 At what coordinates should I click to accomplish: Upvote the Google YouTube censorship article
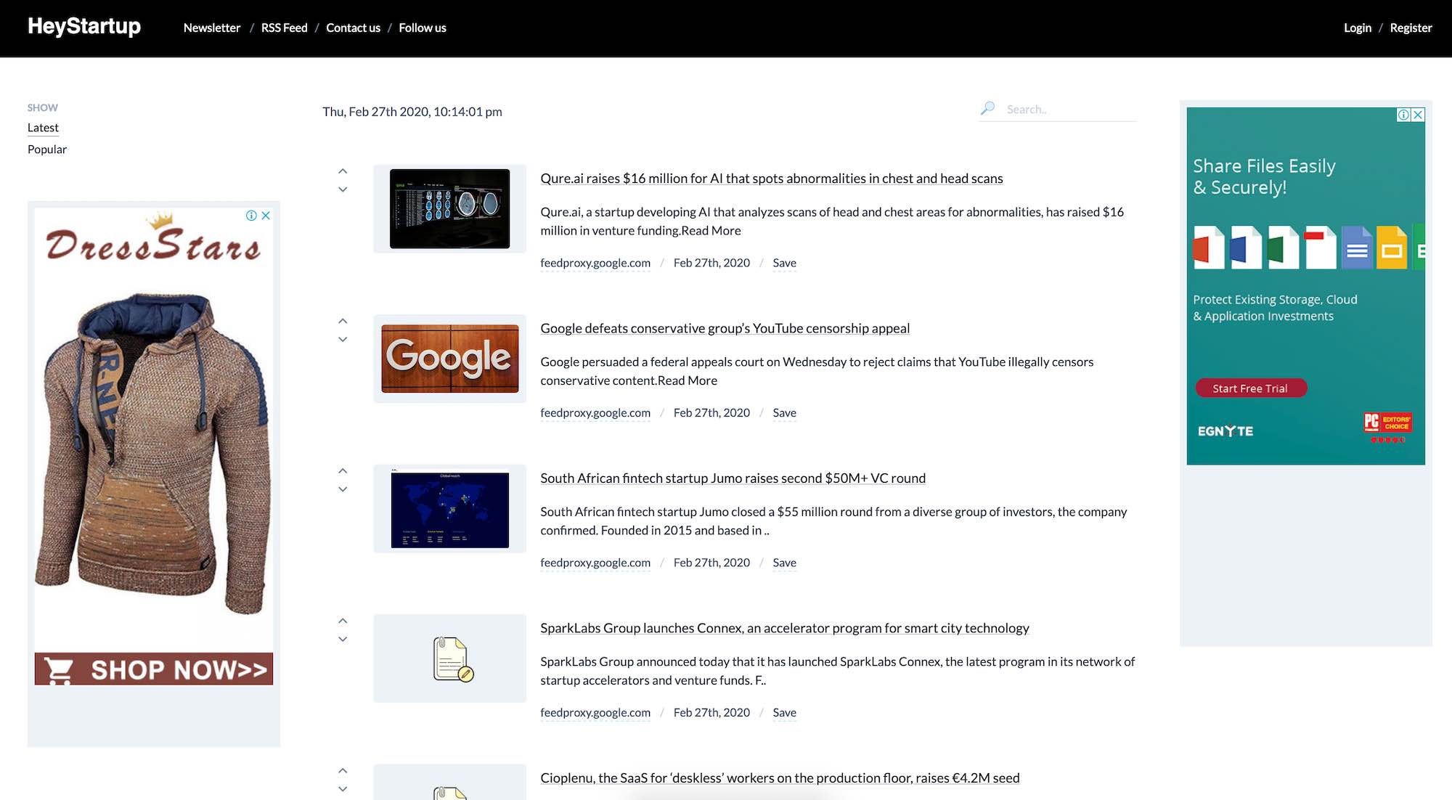point(343,321)
